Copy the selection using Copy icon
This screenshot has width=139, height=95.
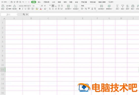[7, 9]
